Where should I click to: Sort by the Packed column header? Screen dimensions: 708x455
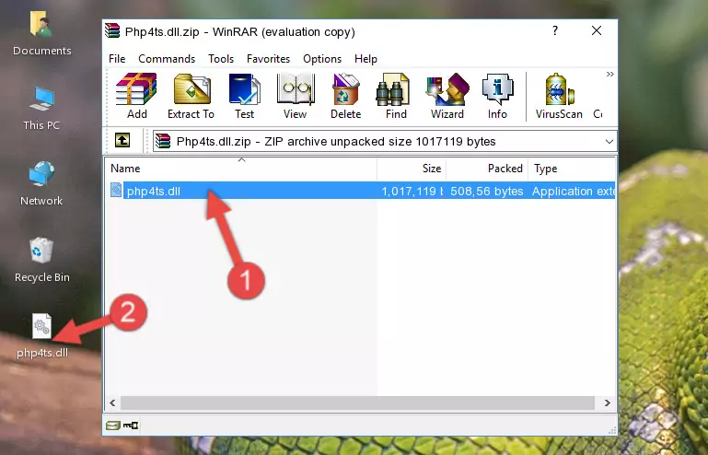pos(487,168)
